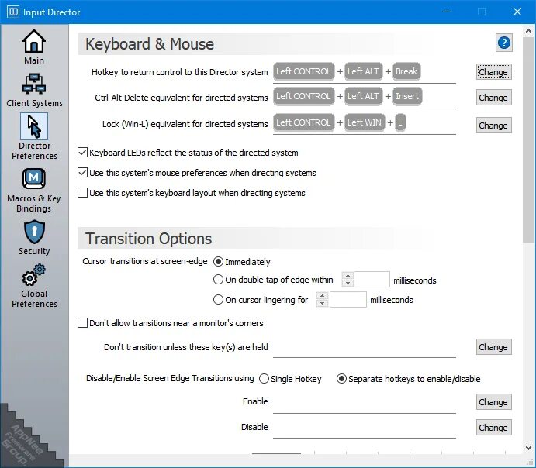Change the Disable transitions hotkey

pos(493,428)
